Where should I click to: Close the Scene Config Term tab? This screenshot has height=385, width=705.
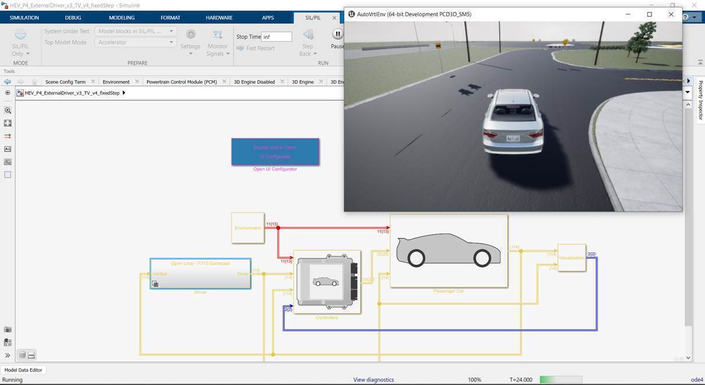(x=93, y=82)
